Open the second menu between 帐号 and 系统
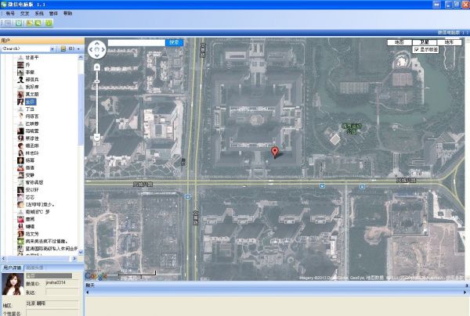Screen dimensions: 470x316 click(x=25, y=13)
